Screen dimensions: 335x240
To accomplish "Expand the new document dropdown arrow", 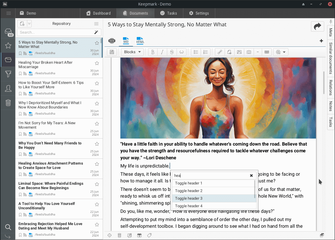I will click(x=29, y=24).
